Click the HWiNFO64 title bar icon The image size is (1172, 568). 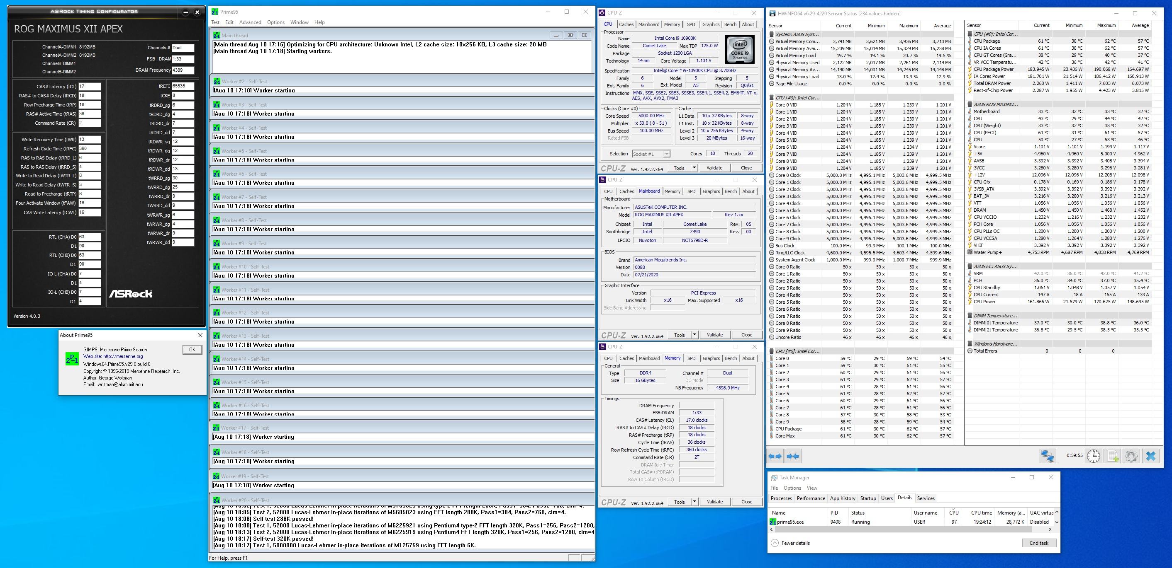point(772,14)
